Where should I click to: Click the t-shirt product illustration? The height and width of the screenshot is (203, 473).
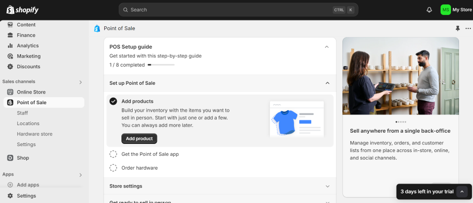(x=297, y=119)
